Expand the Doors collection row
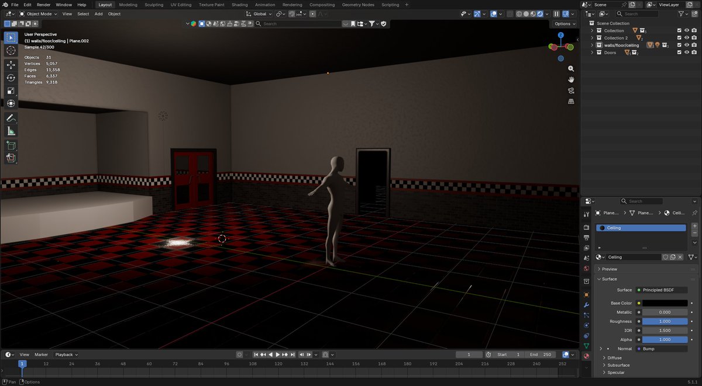The height and width of the screenshot is (386, 702). (x=592, y=53)
